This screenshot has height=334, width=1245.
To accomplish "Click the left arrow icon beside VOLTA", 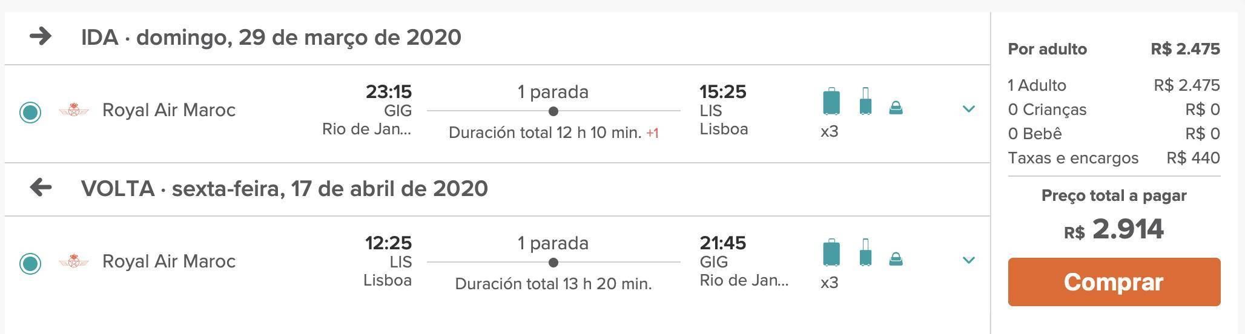I will pos(41,188).
